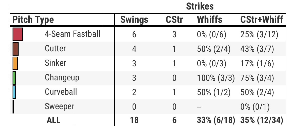Sort by the Whiffs column header
The width and height of the screenshot is (296, 129).
point(210,20)
